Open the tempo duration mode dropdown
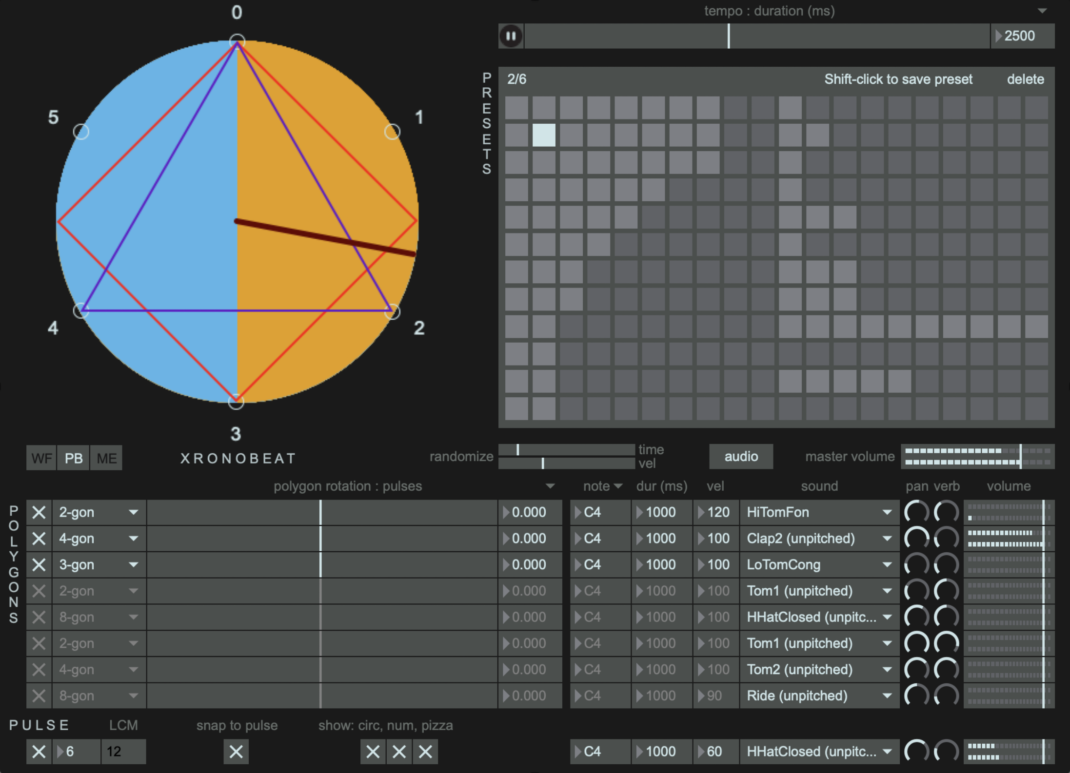1070x773 pixels. [1043, 10]
